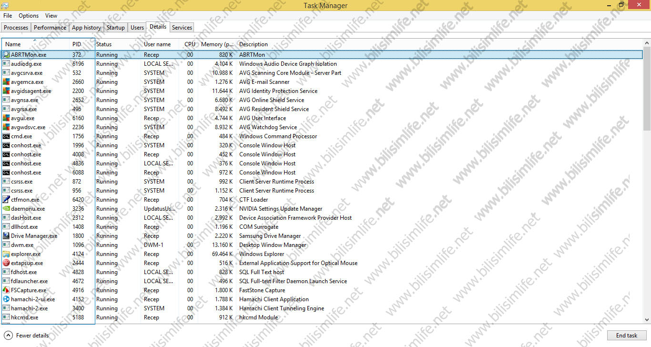Click the vertical scrollbar thumb
651x347 pixels.
tap(647, 88)
